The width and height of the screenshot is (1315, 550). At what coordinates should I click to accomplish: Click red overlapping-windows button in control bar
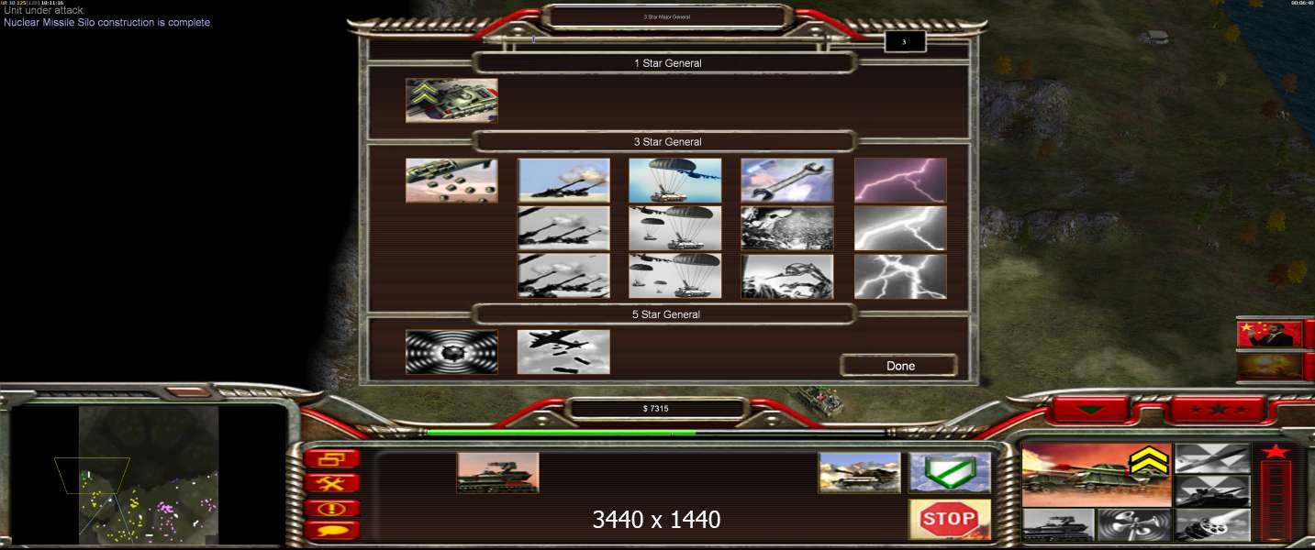click(331, 458)
